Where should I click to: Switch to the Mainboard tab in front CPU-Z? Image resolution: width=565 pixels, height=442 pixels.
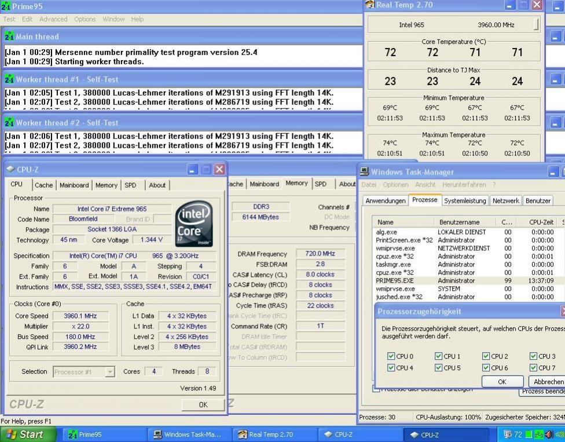[74, 185]
